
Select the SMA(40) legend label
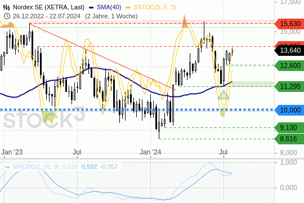click(x=109, y=7)
